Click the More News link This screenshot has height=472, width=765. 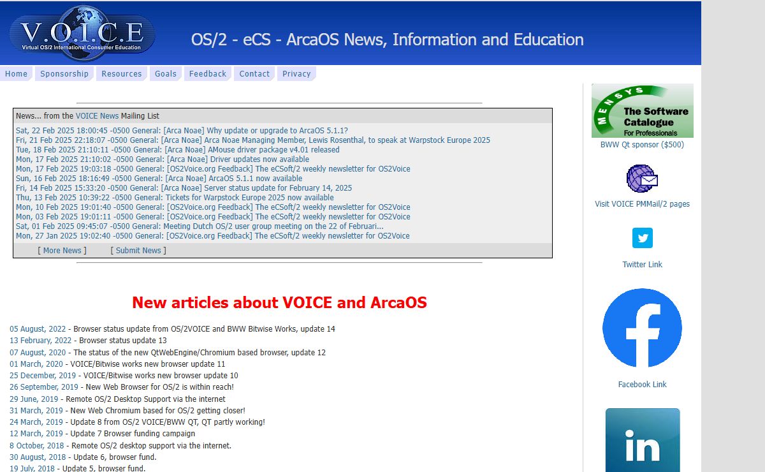[62, 251]
